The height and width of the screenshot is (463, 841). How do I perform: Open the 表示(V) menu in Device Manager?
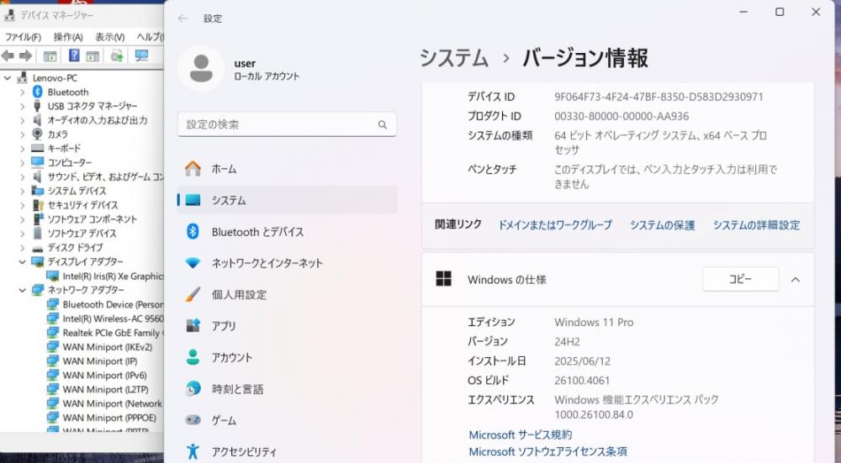[110, 37]
